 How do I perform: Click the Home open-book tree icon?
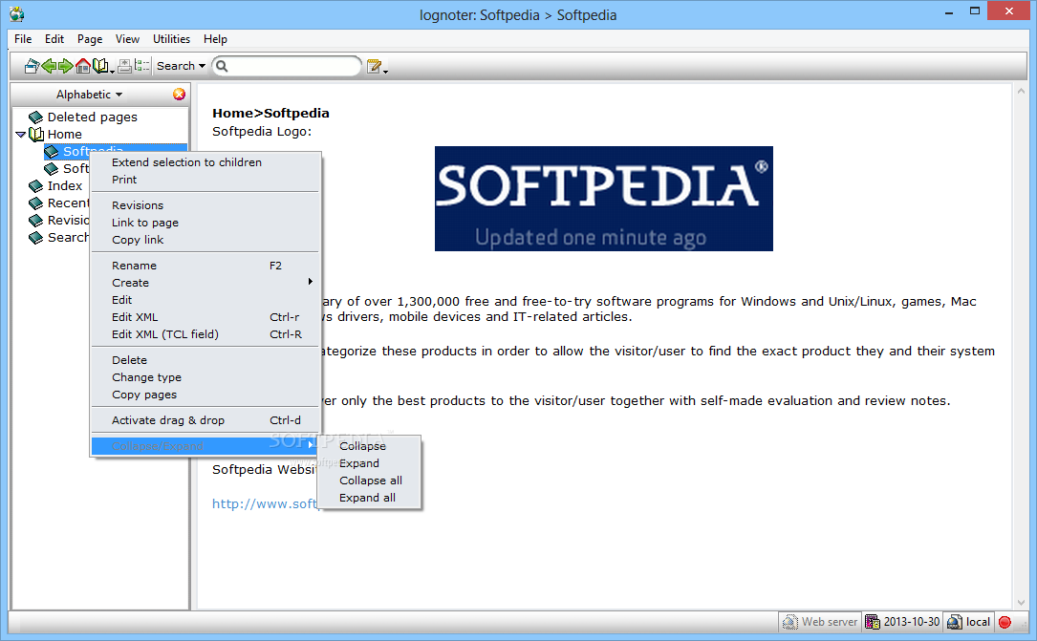coord(35,134)
